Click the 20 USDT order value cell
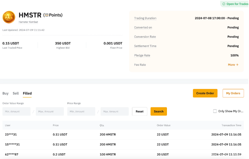This screenshot has height=159, width=249. click(163, 154)
